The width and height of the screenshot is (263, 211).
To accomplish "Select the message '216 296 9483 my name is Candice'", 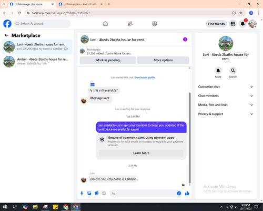I will 113,179.
